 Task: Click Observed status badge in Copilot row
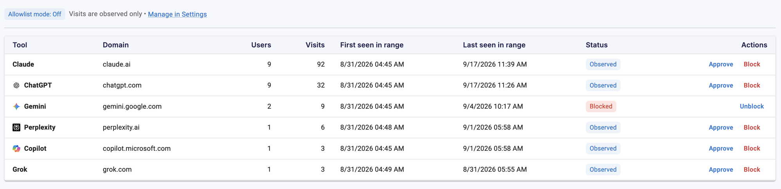point(603,148)
